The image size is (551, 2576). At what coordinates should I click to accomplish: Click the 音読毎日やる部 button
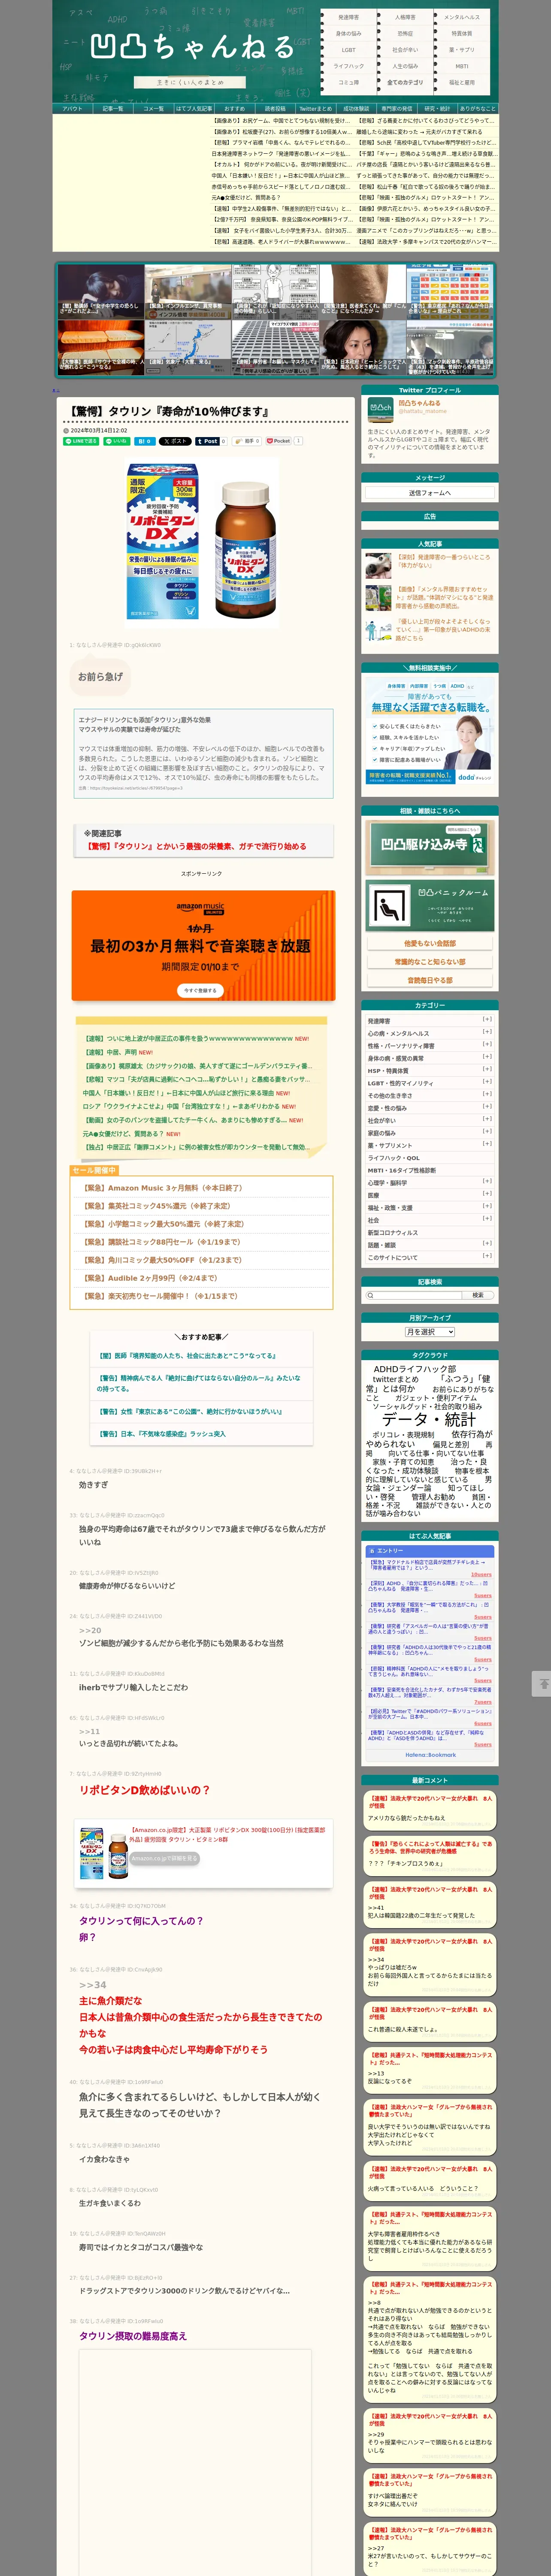[429, 980]
